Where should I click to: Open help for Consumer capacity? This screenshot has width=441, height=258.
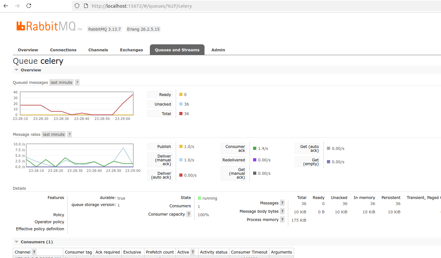(189, 214)
